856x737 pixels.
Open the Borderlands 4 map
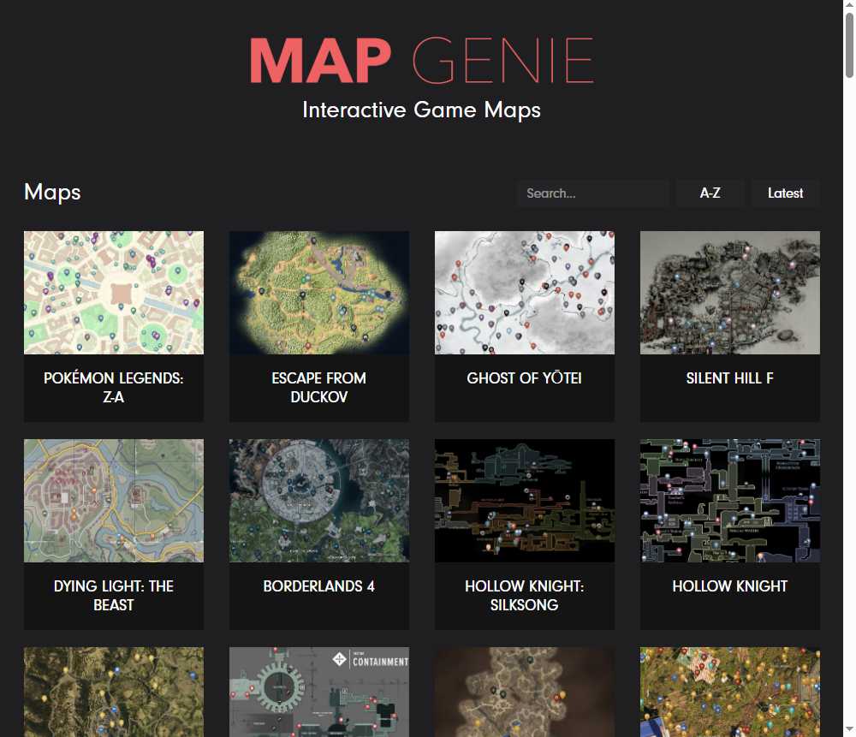coord(319,500)
